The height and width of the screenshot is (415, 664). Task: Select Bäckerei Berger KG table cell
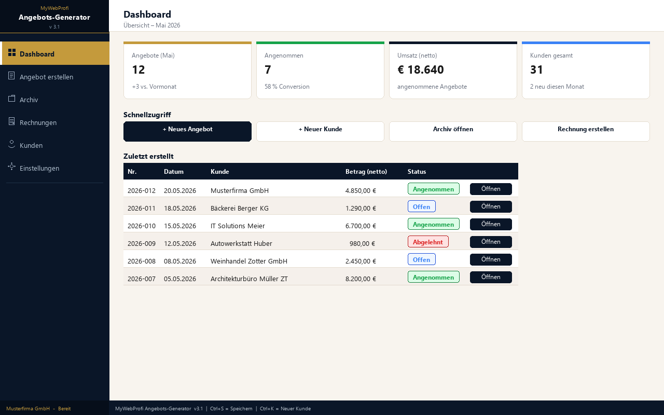coord(240,208)
